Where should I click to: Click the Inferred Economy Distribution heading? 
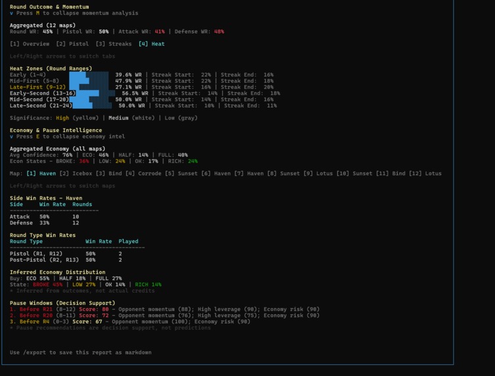coord(57,272)
